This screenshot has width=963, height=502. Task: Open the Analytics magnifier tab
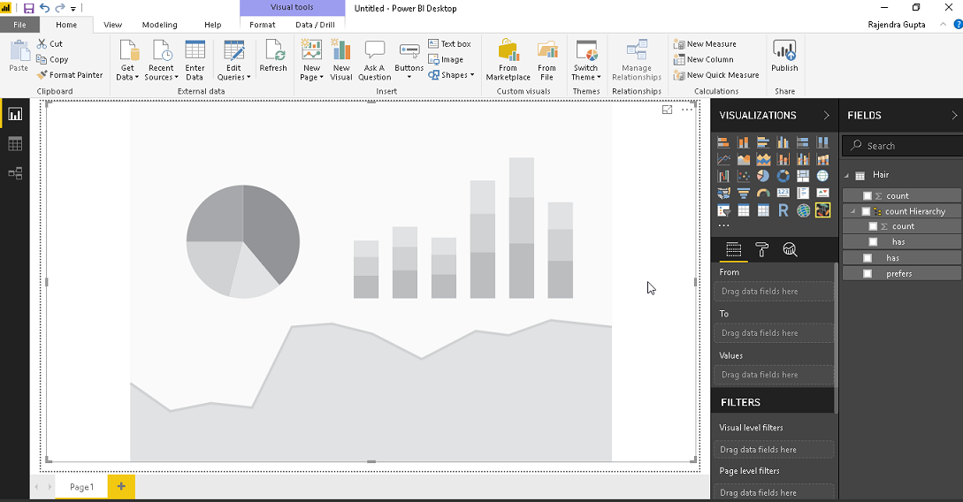tap(790, 249)
